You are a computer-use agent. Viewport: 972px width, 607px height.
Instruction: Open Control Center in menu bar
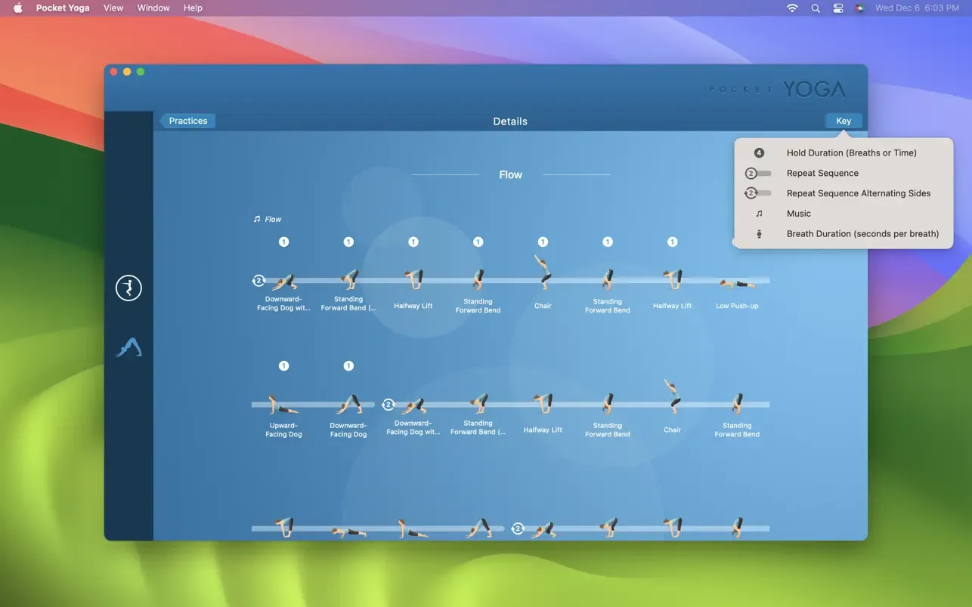pos(837,8)
